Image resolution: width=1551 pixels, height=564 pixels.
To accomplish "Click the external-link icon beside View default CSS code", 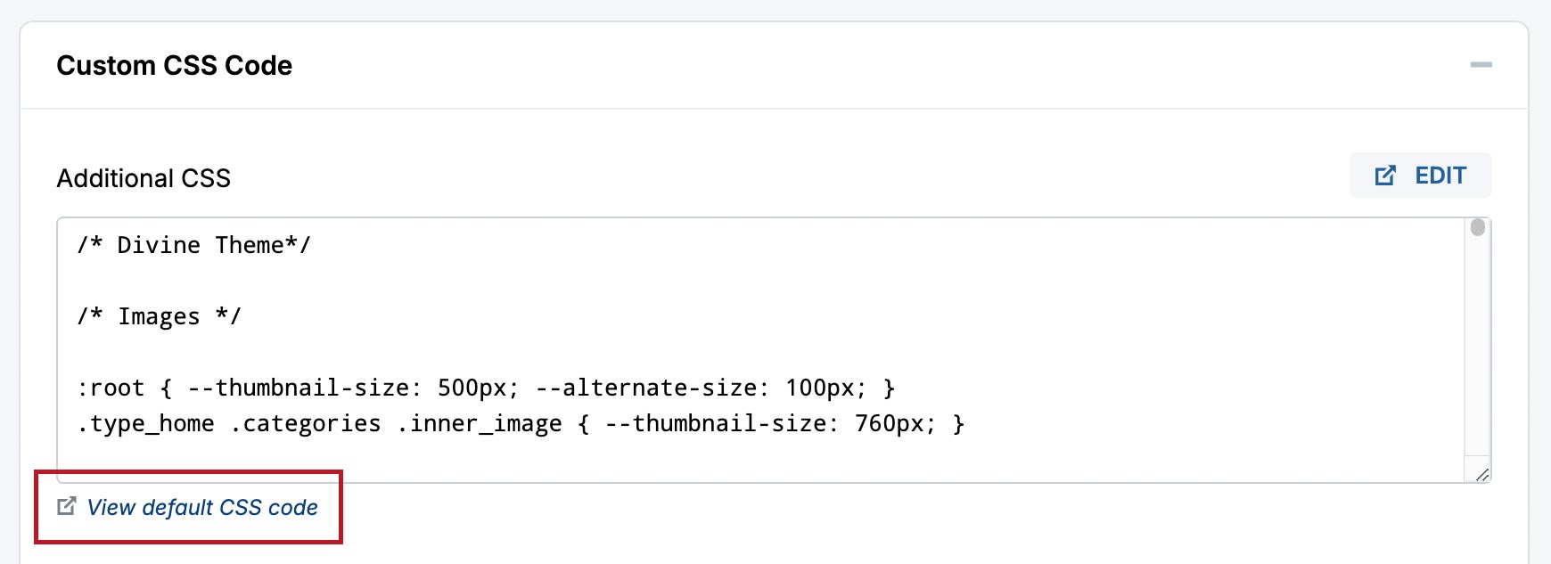I will 66,507.
